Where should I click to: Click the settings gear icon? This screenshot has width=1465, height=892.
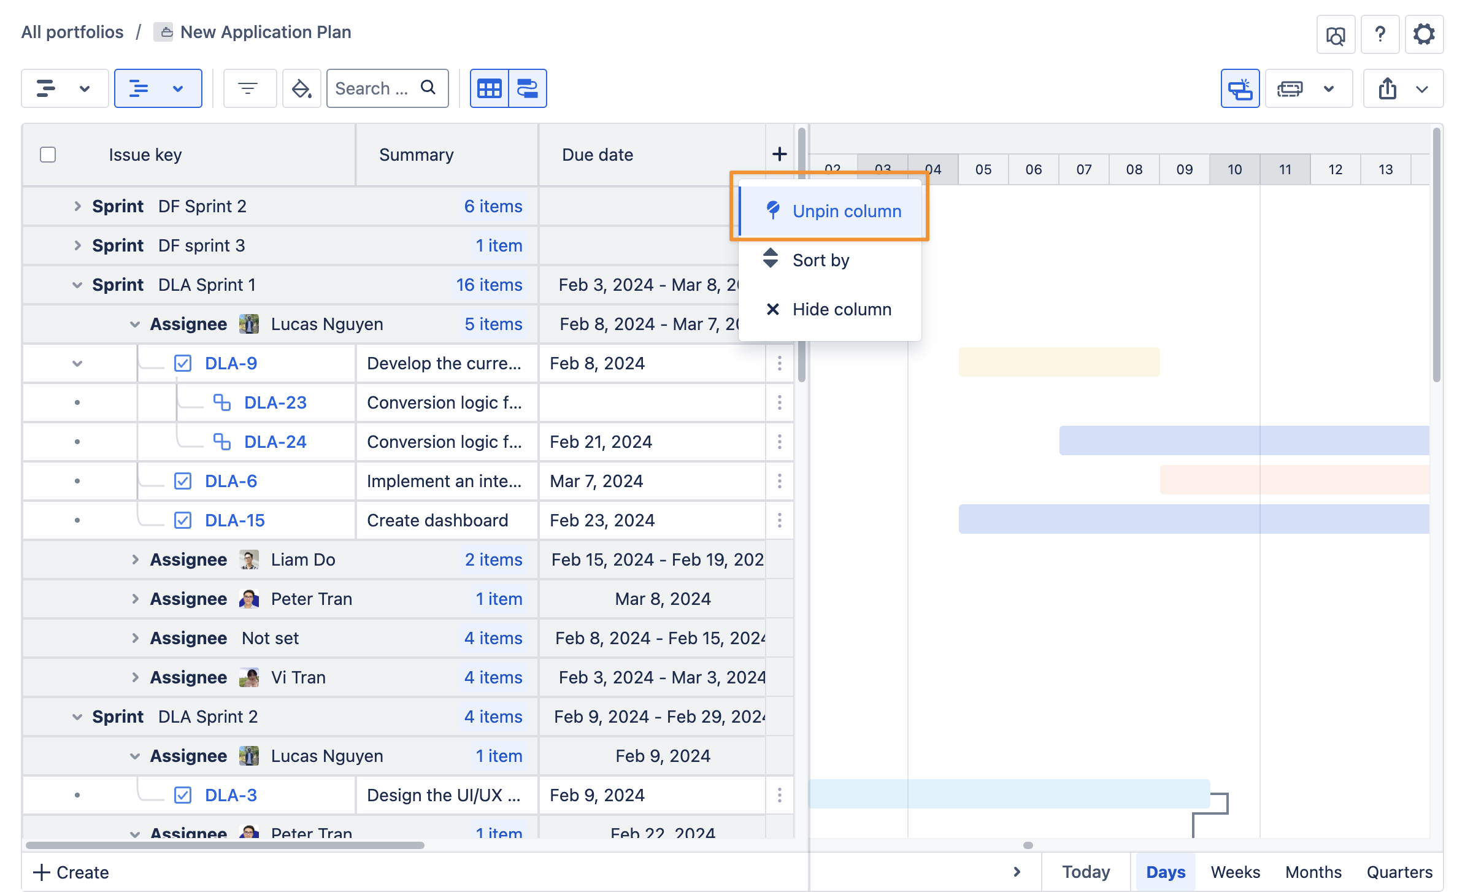coord(1423,34)
